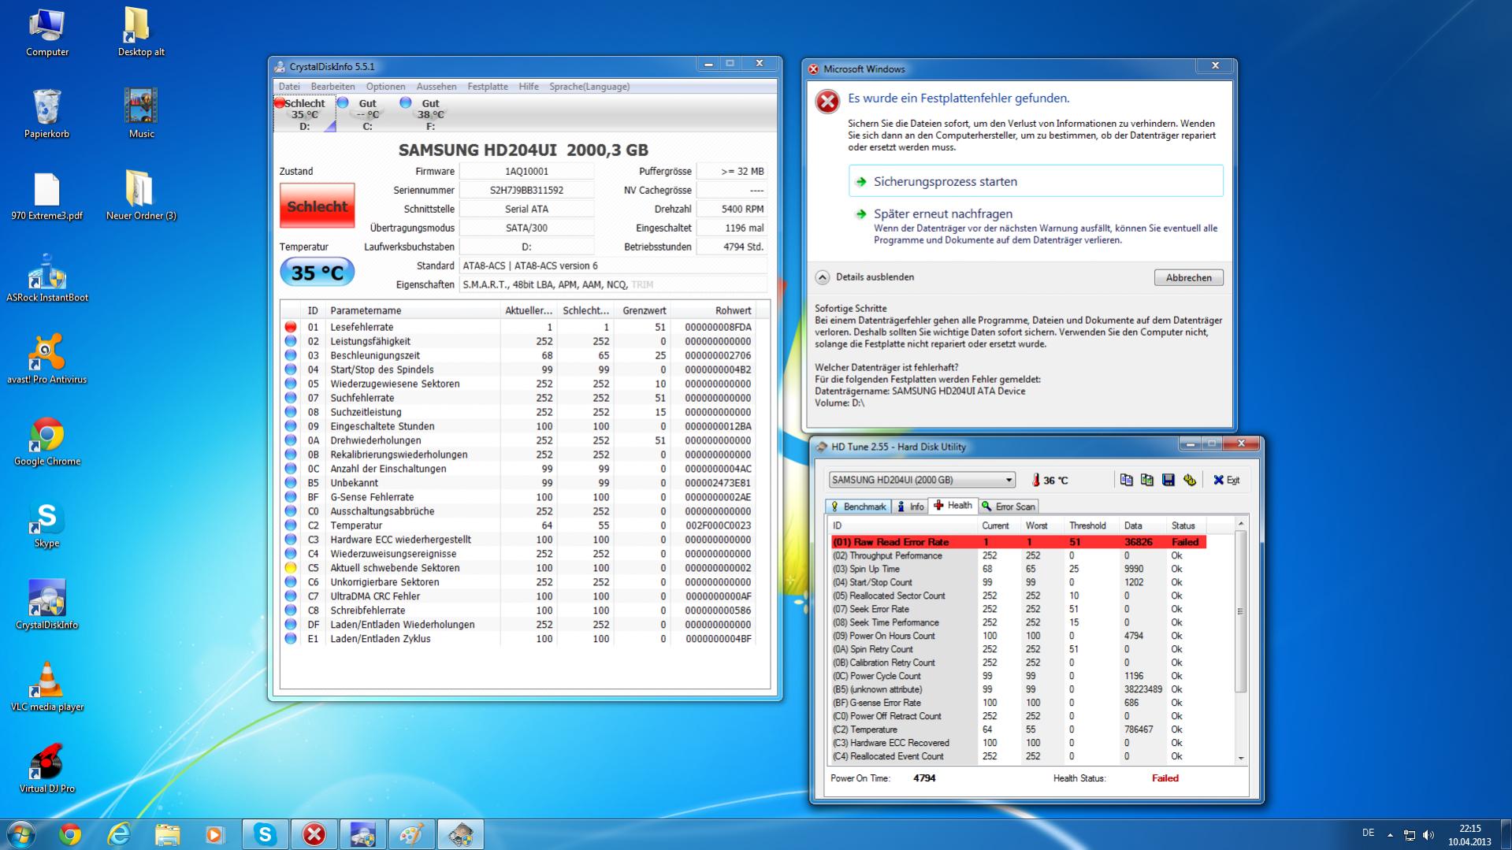The width and height of the screenshot is (1512, 850).
Task: Select the Schlecht D: drive in CrystalDiskInfo
Action: pyautogui.click(x=304, y=114)
